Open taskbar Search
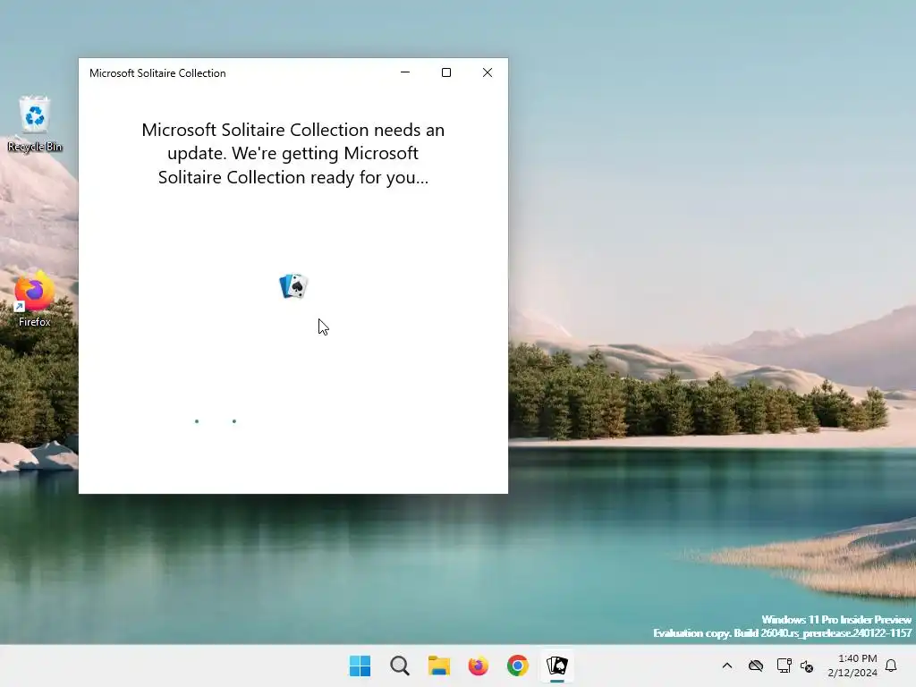Viewport: 916px width, 687px height. (400, 666)
